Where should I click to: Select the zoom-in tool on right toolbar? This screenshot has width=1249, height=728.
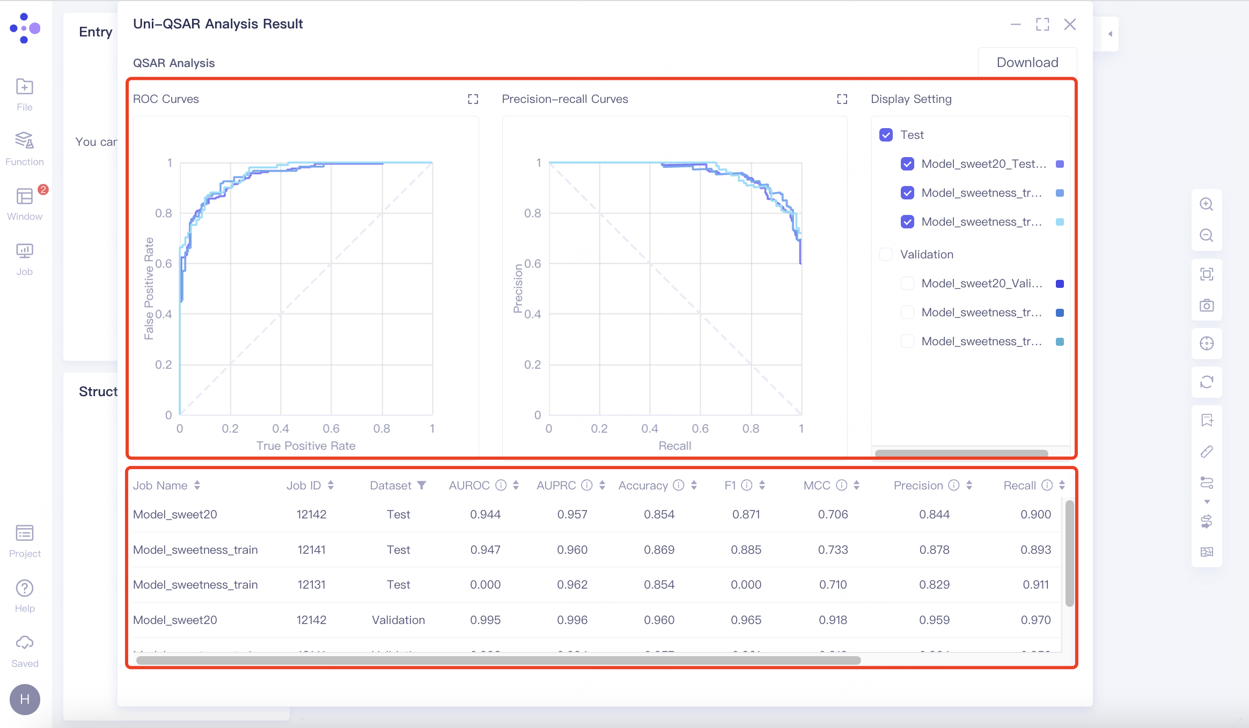pyautogui.click(x=1207, y=204)
